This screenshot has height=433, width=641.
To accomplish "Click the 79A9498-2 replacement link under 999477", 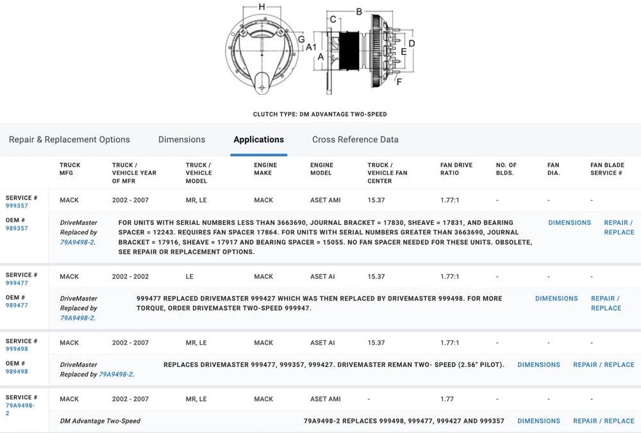I will [x=76, y=318].
